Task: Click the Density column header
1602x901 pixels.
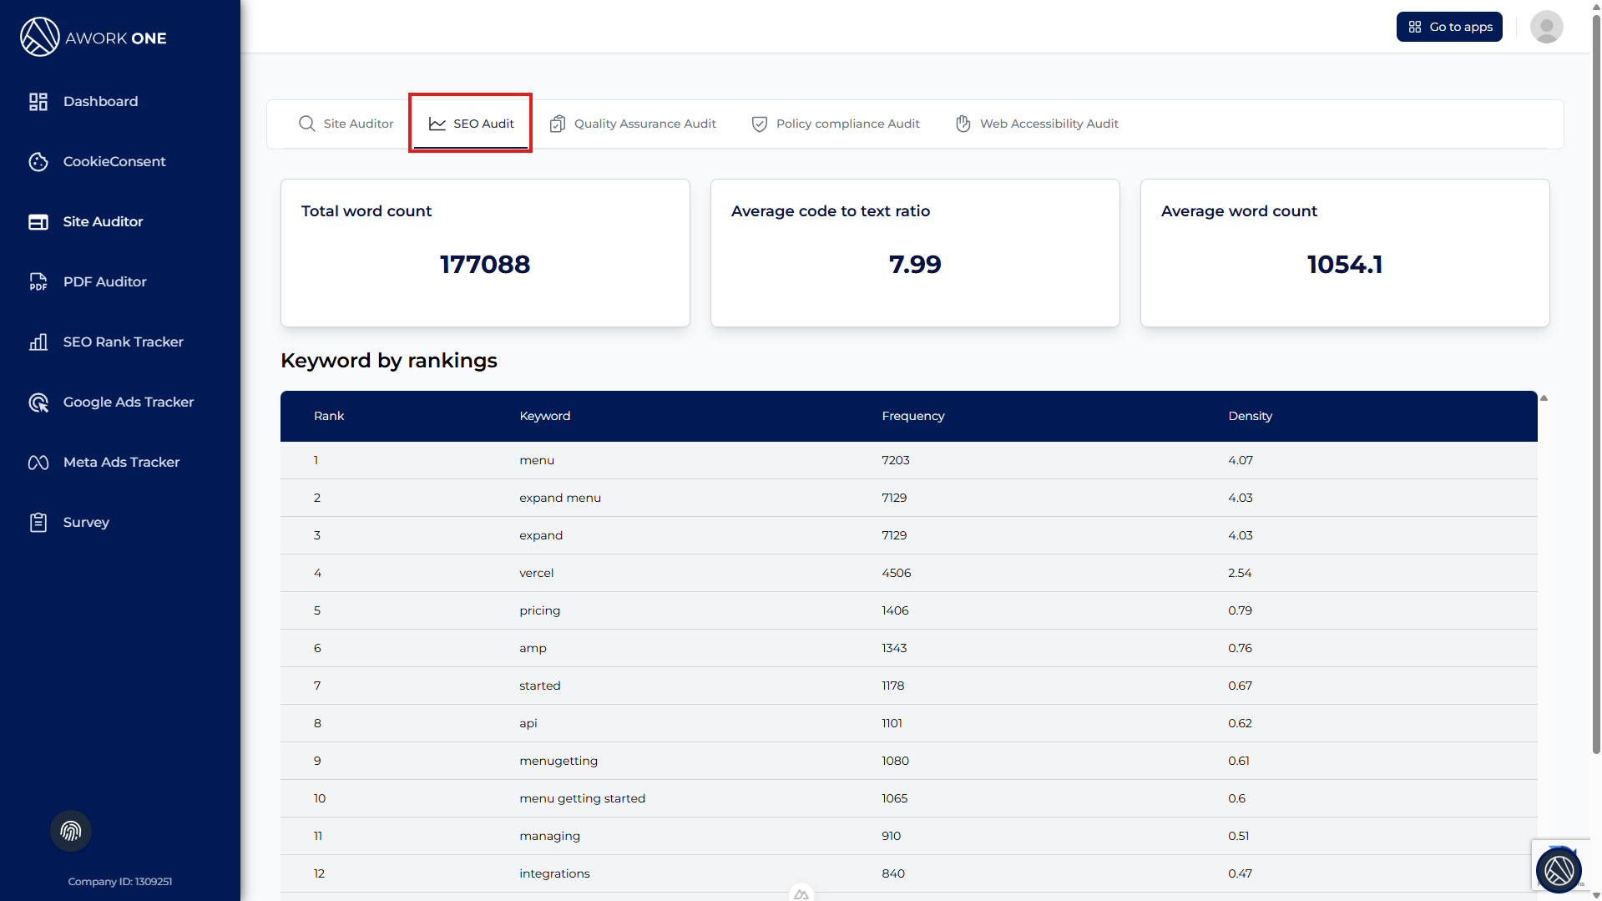Action: [1250, 416]
